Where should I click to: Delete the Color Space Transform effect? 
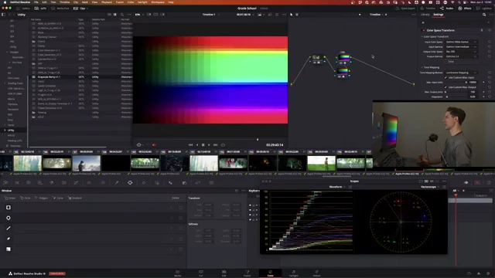[x=482, y=30]
